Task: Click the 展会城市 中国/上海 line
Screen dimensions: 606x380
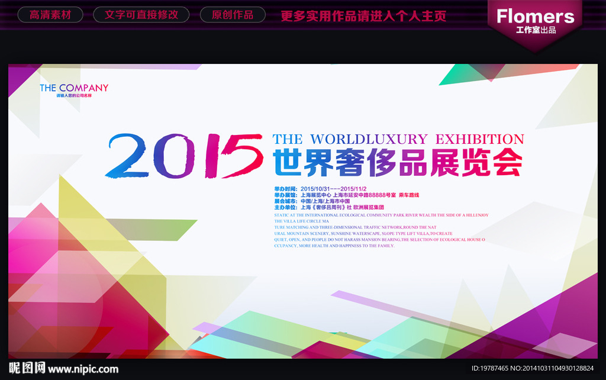Action: point(312,201)
